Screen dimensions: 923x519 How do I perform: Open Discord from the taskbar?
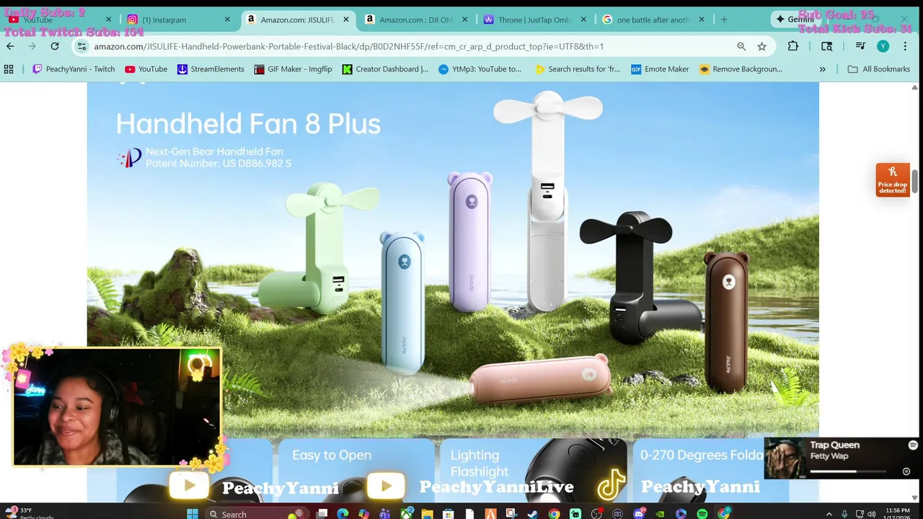(639, 513)
